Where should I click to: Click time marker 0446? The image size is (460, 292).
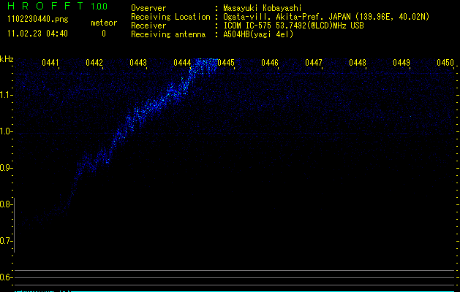(270, 63)
